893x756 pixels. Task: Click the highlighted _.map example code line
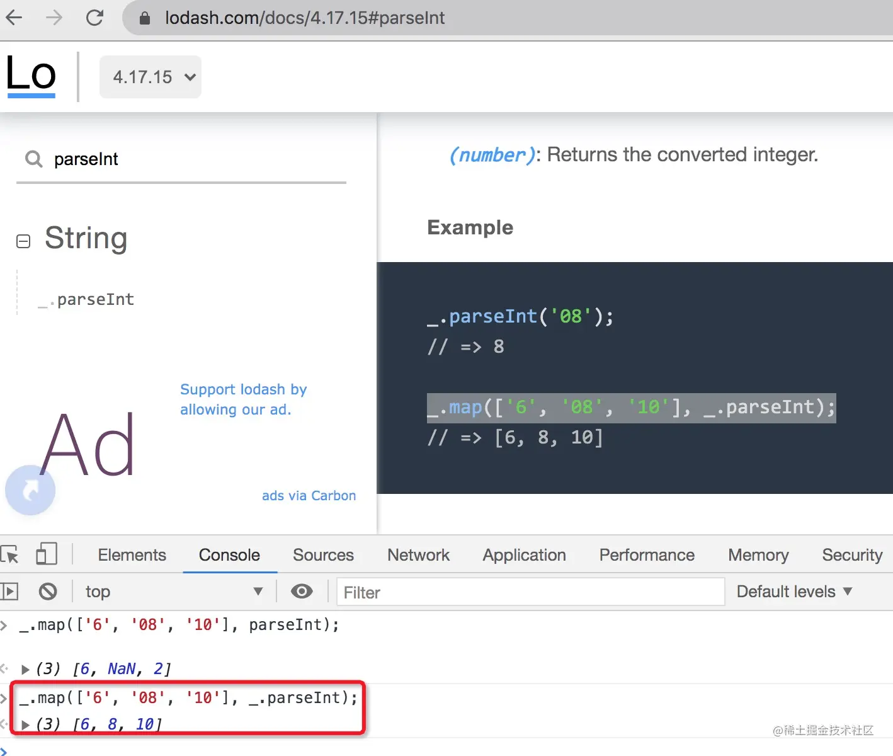click(631, 408)
